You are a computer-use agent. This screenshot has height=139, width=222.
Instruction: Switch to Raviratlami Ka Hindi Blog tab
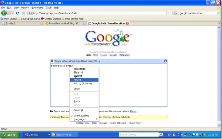pos(65,23)
